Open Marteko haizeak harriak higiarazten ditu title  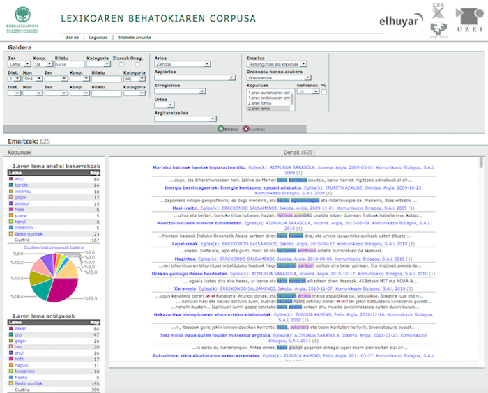pyautogui.click(x=199, y=167)
